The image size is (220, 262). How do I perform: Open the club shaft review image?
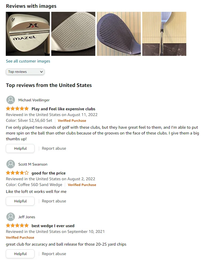(x=164, y=34)
